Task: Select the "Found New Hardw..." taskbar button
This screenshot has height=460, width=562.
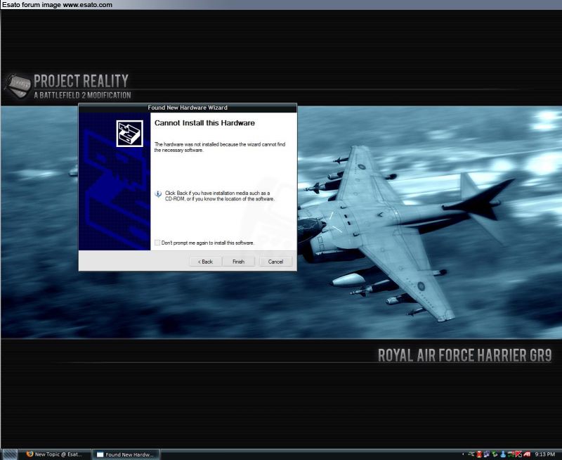Action: (126, 454)
